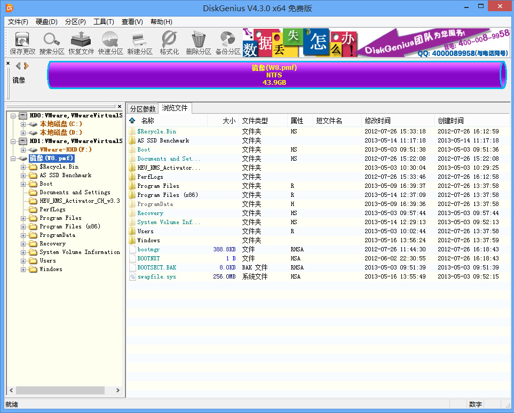Click the DiskGenius app icon in title bar
The width and height of the screenshot is (514, 413).
[9, 7]
